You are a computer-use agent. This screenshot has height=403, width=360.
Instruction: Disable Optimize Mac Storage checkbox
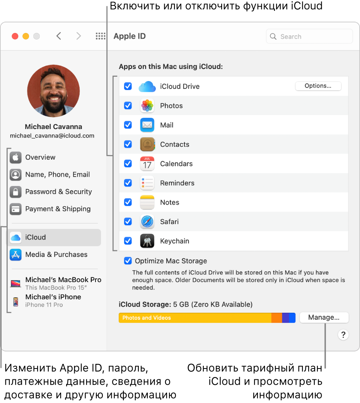[x=128, y=261]
